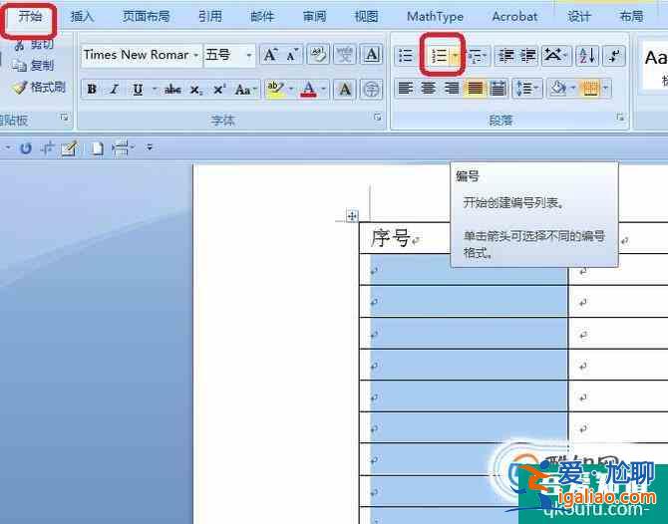Click the character border A icon
The width and height of the screenshot is (668, 524).
371,56
